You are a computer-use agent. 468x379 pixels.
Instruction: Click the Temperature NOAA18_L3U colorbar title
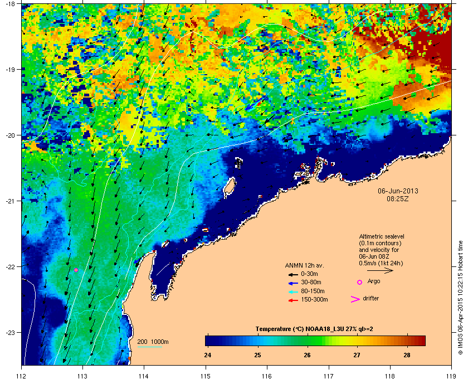314,329
